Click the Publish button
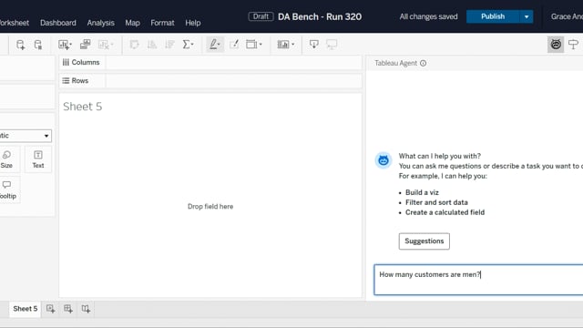Image resolution: width=583 pixels, height=328 pixels. [493, 16]
